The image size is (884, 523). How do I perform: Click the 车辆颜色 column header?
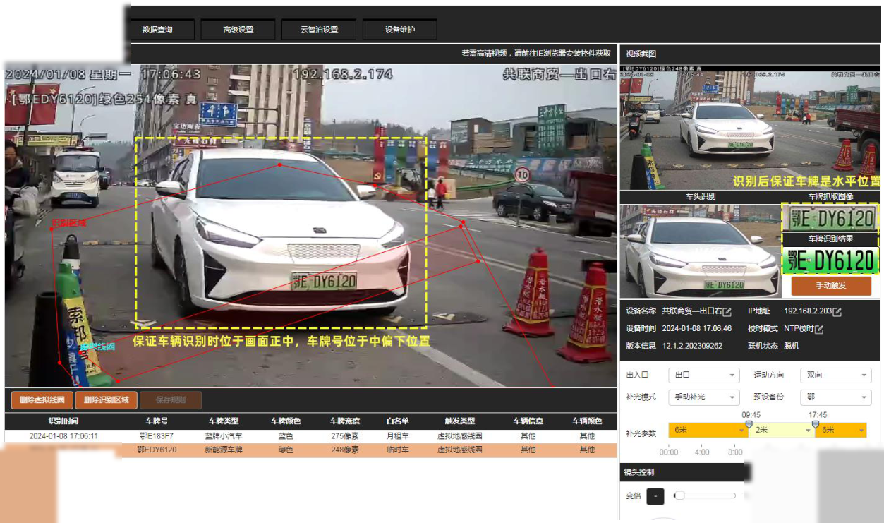tap(587, 421)
